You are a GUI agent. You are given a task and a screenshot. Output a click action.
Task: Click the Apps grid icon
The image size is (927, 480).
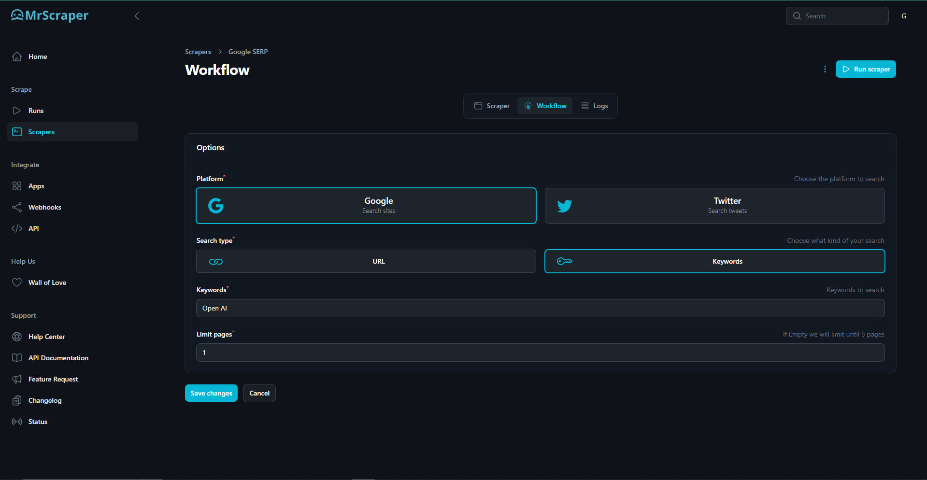click(17, 186)
